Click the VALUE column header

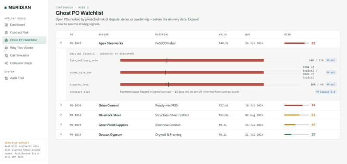click(223, 35)
